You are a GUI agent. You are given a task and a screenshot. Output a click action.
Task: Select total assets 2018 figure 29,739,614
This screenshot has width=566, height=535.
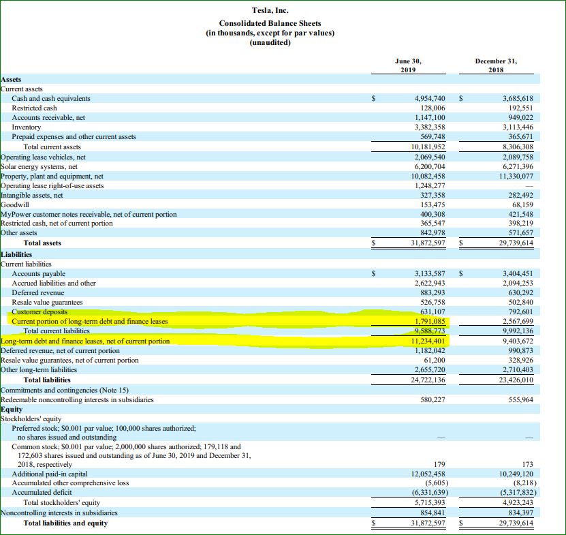516,243
